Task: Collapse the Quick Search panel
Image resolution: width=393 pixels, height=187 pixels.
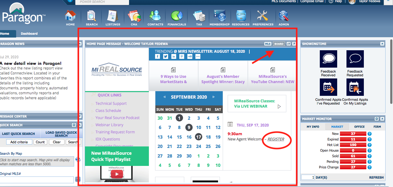Action: 79,125
